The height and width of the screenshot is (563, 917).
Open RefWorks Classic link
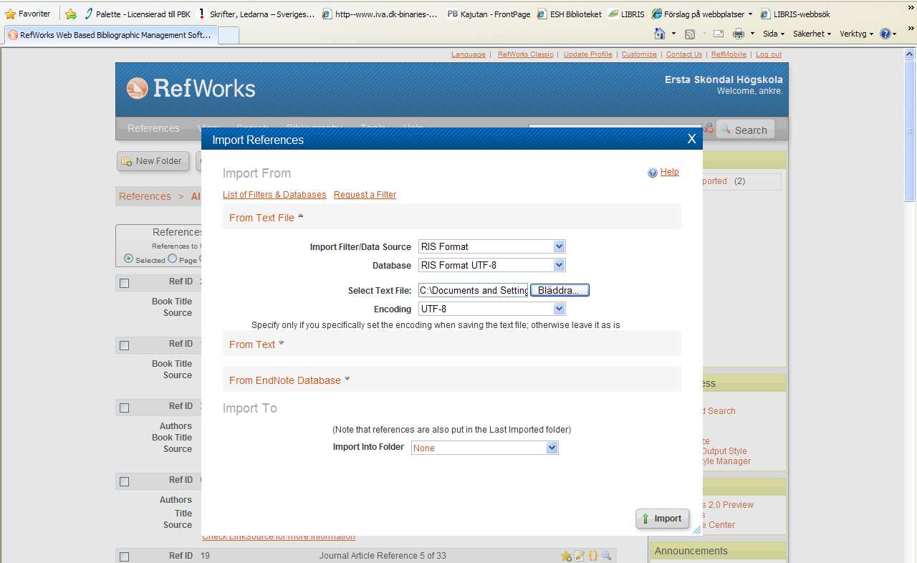click(x=526, y=54)
